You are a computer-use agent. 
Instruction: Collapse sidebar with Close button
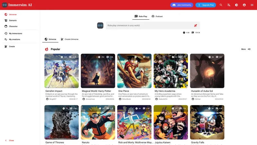point(10,140)
